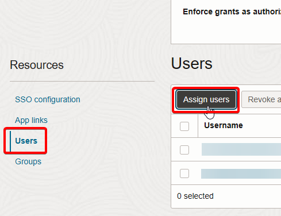Click the divider line under Resources
The image size is (281, 216).
coord(82,82)
